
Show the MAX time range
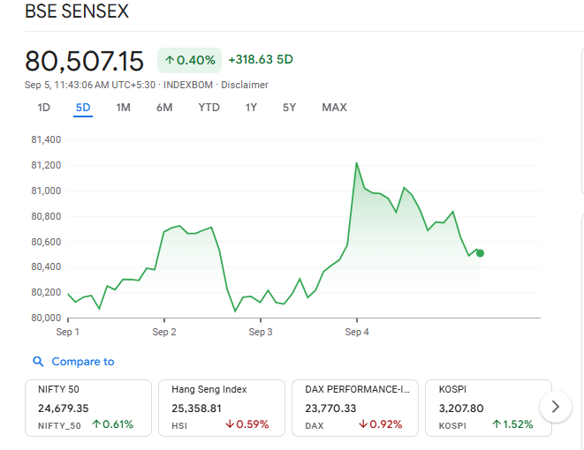pyautogui.click(x=334, y=108)
